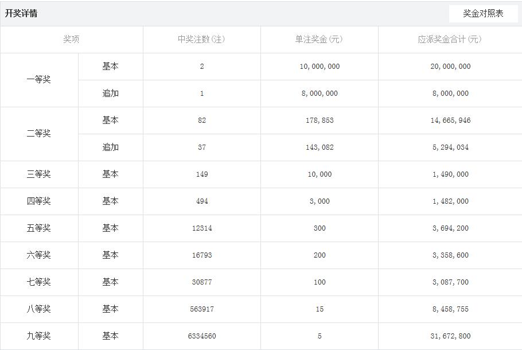Click the 143,082 prize amount
Image resolution: width=522 pixels, height=350 pixels.
pyautogui.click(x=320, y=147)
